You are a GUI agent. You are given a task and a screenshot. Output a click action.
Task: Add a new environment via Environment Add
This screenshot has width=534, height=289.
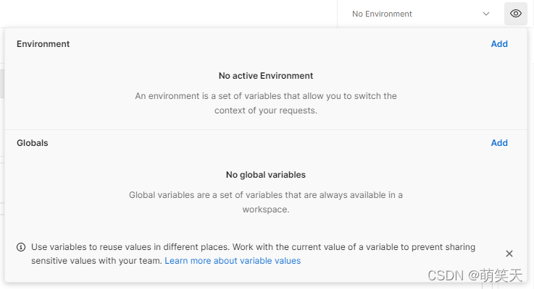point(498,44)
